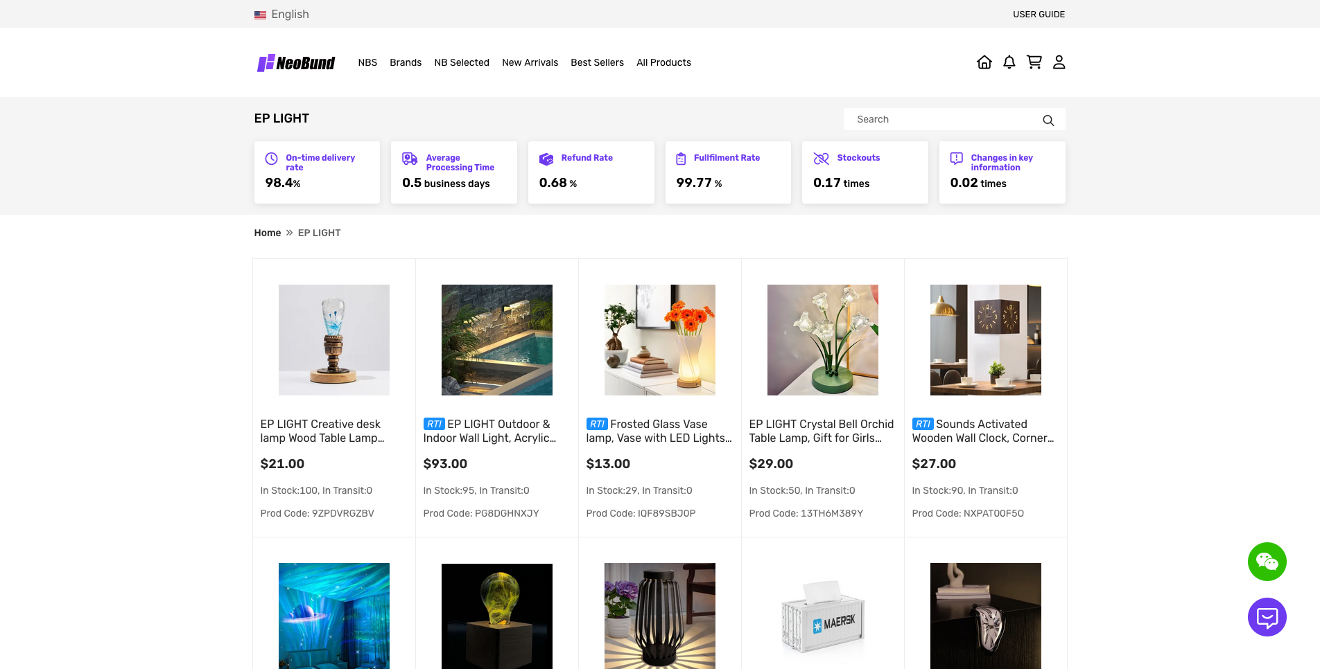The width and height of the screenshot is (1320, 669).
Task: Click the $29.00 price
Action: (771, 464)
